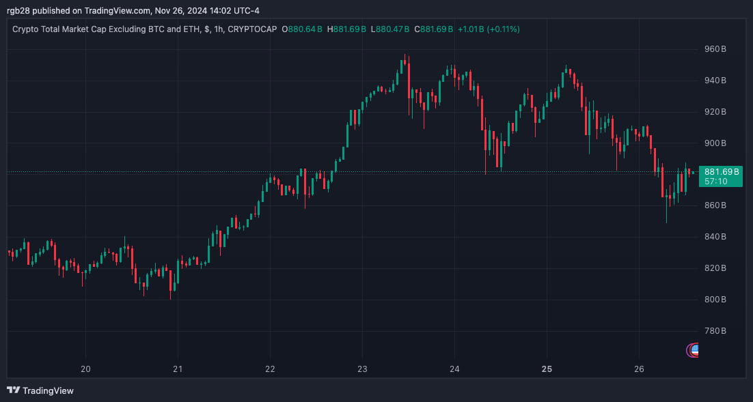Click the TradingView logo icon

[x=13, y=390]
